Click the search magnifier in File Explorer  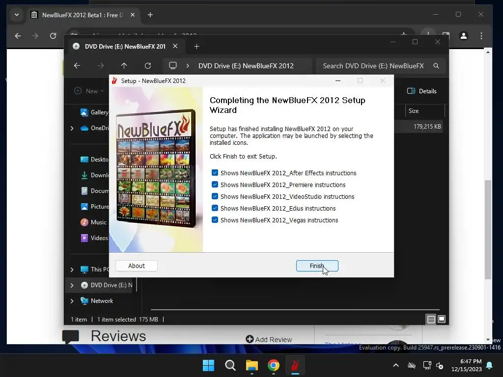[436, 66]
